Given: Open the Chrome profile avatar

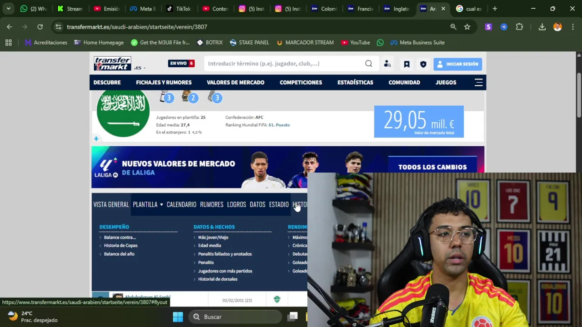Looking at the screenshot, I should [557, 27].
